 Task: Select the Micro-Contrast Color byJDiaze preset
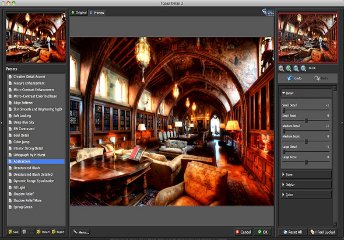coord(36,96)
